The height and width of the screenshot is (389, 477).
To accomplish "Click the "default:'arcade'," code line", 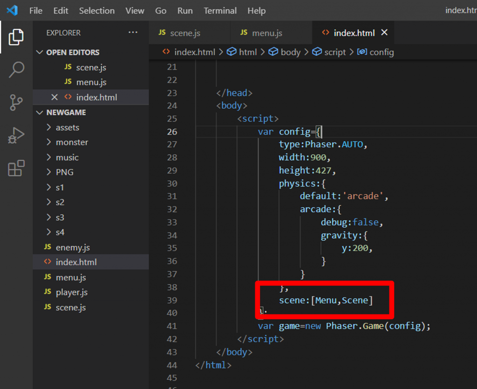I will (344, 196).
